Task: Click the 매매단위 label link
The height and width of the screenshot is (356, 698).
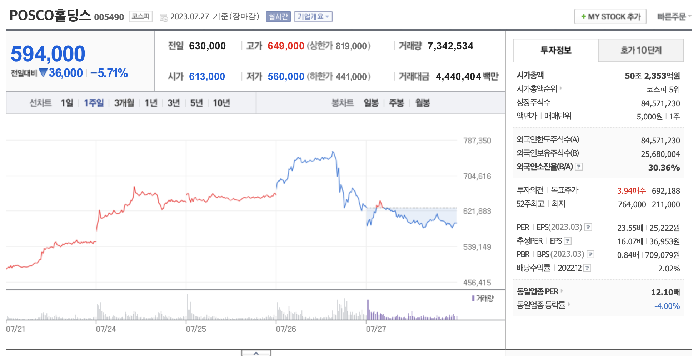Action: (558, 116)
